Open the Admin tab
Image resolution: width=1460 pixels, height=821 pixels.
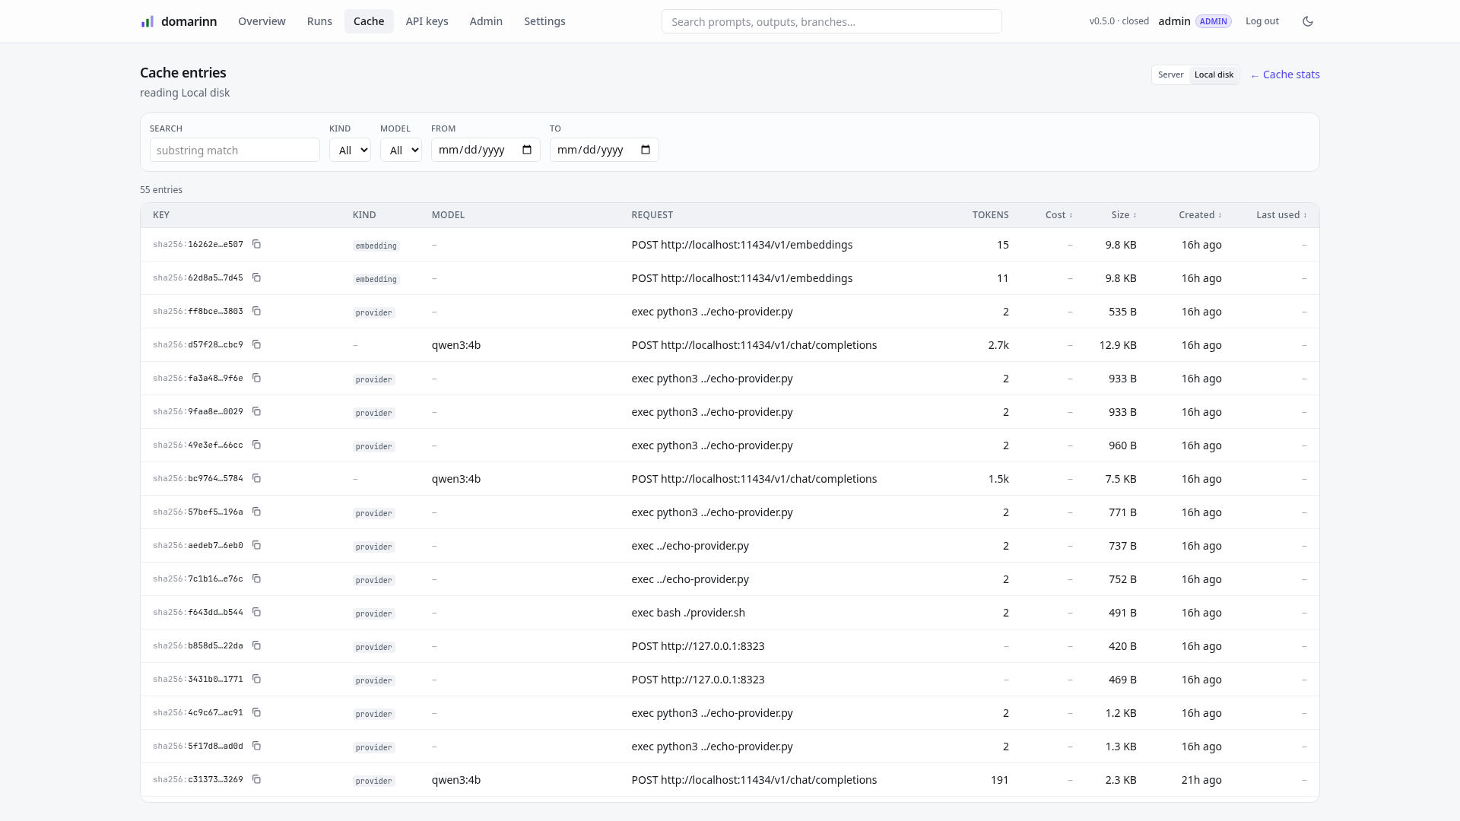point(486,21)
